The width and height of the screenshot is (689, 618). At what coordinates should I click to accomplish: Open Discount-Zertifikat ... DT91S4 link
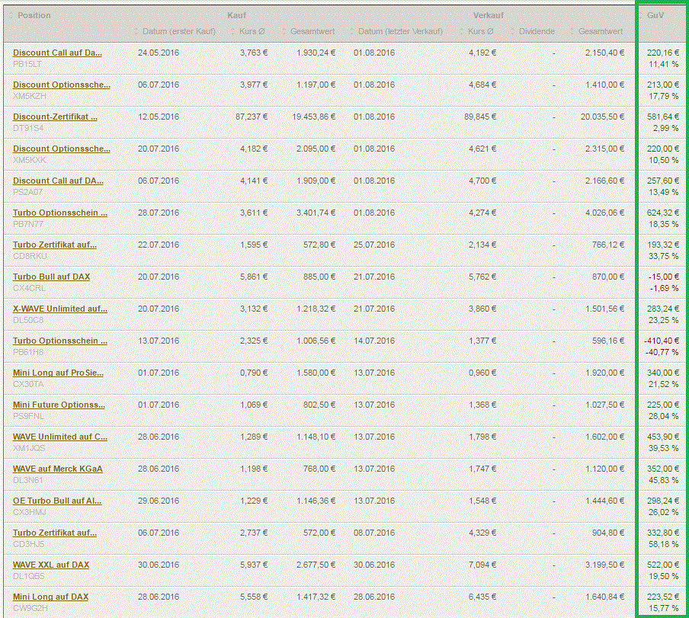click(55, 117)
